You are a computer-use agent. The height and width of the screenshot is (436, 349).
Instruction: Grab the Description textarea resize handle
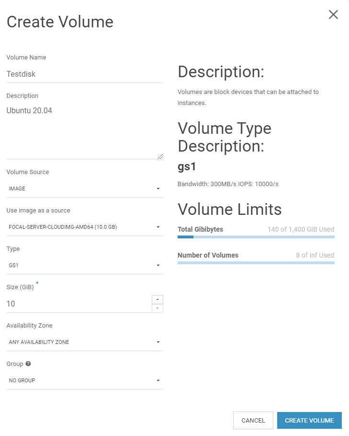[160, 156]
